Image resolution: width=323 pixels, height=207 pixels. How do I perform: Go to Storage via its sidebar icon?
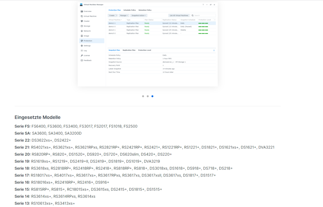[82, 26]
